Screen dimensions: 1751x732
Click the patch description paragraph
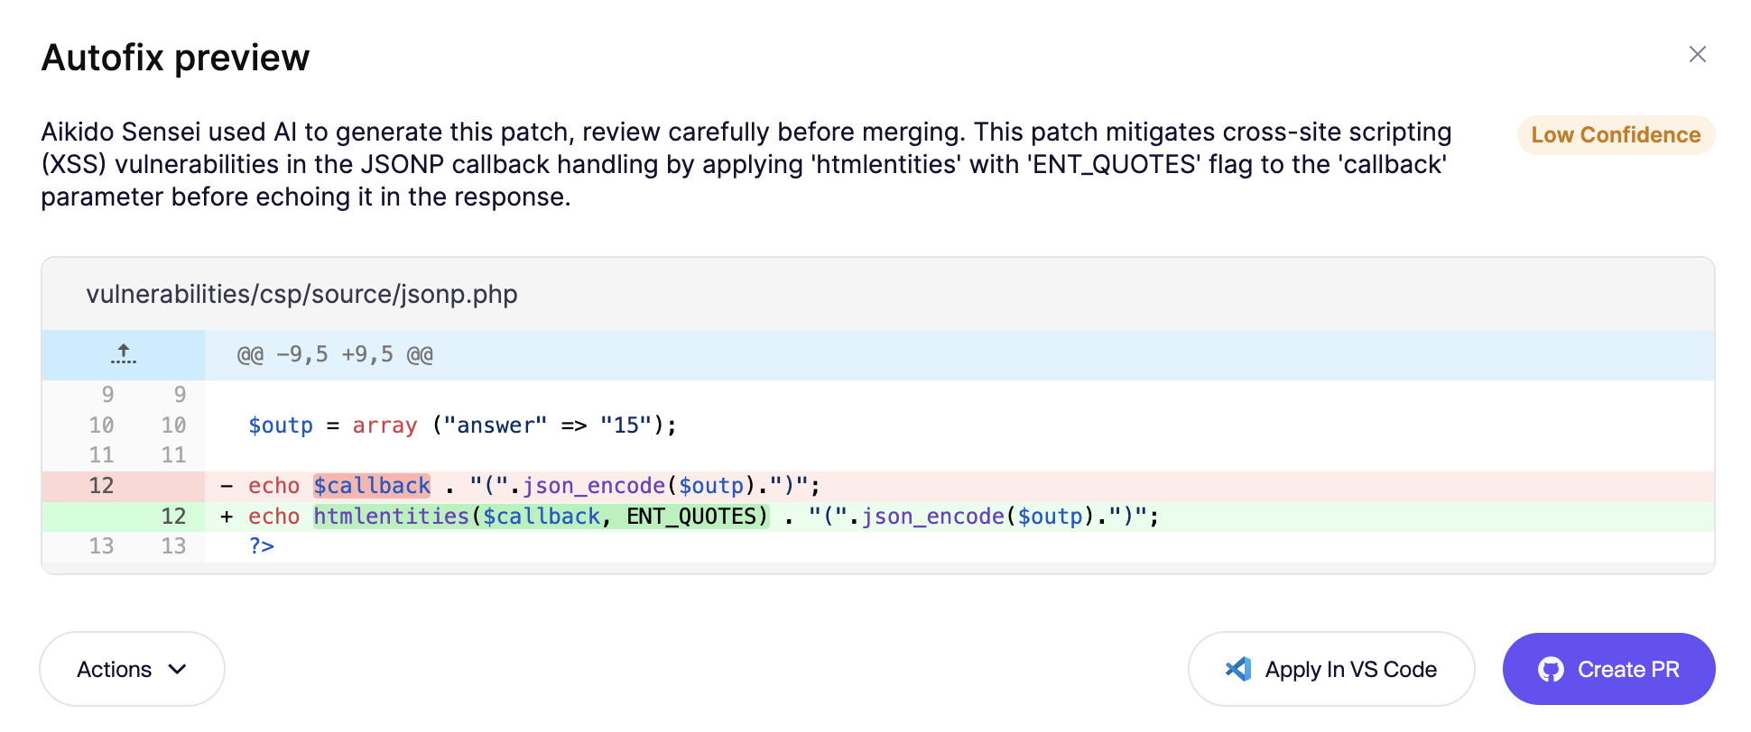coord(746,164)
